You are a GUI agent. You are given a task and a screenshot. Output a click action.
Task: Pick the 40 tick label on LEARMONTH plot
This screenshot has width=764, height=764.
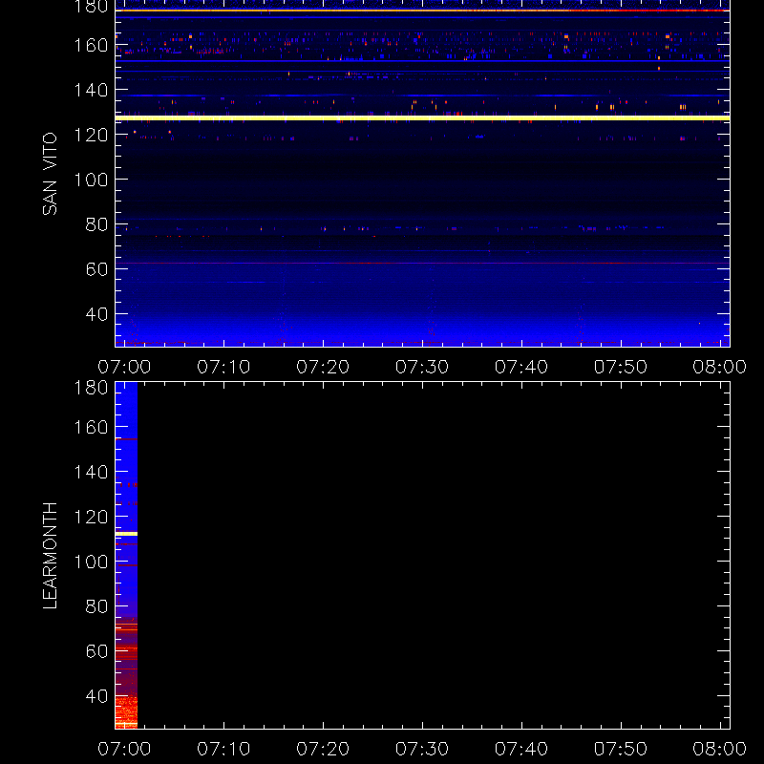(x=96, y=696)
